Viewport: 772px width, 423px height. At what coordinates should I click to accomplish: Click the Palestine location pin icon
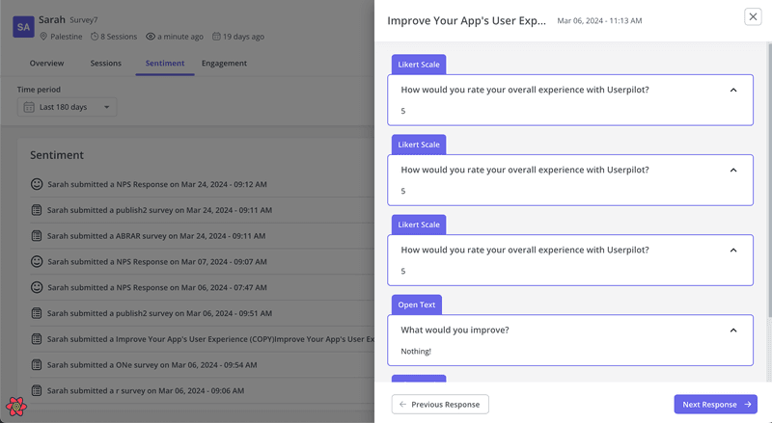point(43,37)
